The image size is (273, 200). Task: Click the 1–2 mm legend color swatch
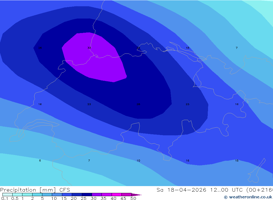coord(27,195)
